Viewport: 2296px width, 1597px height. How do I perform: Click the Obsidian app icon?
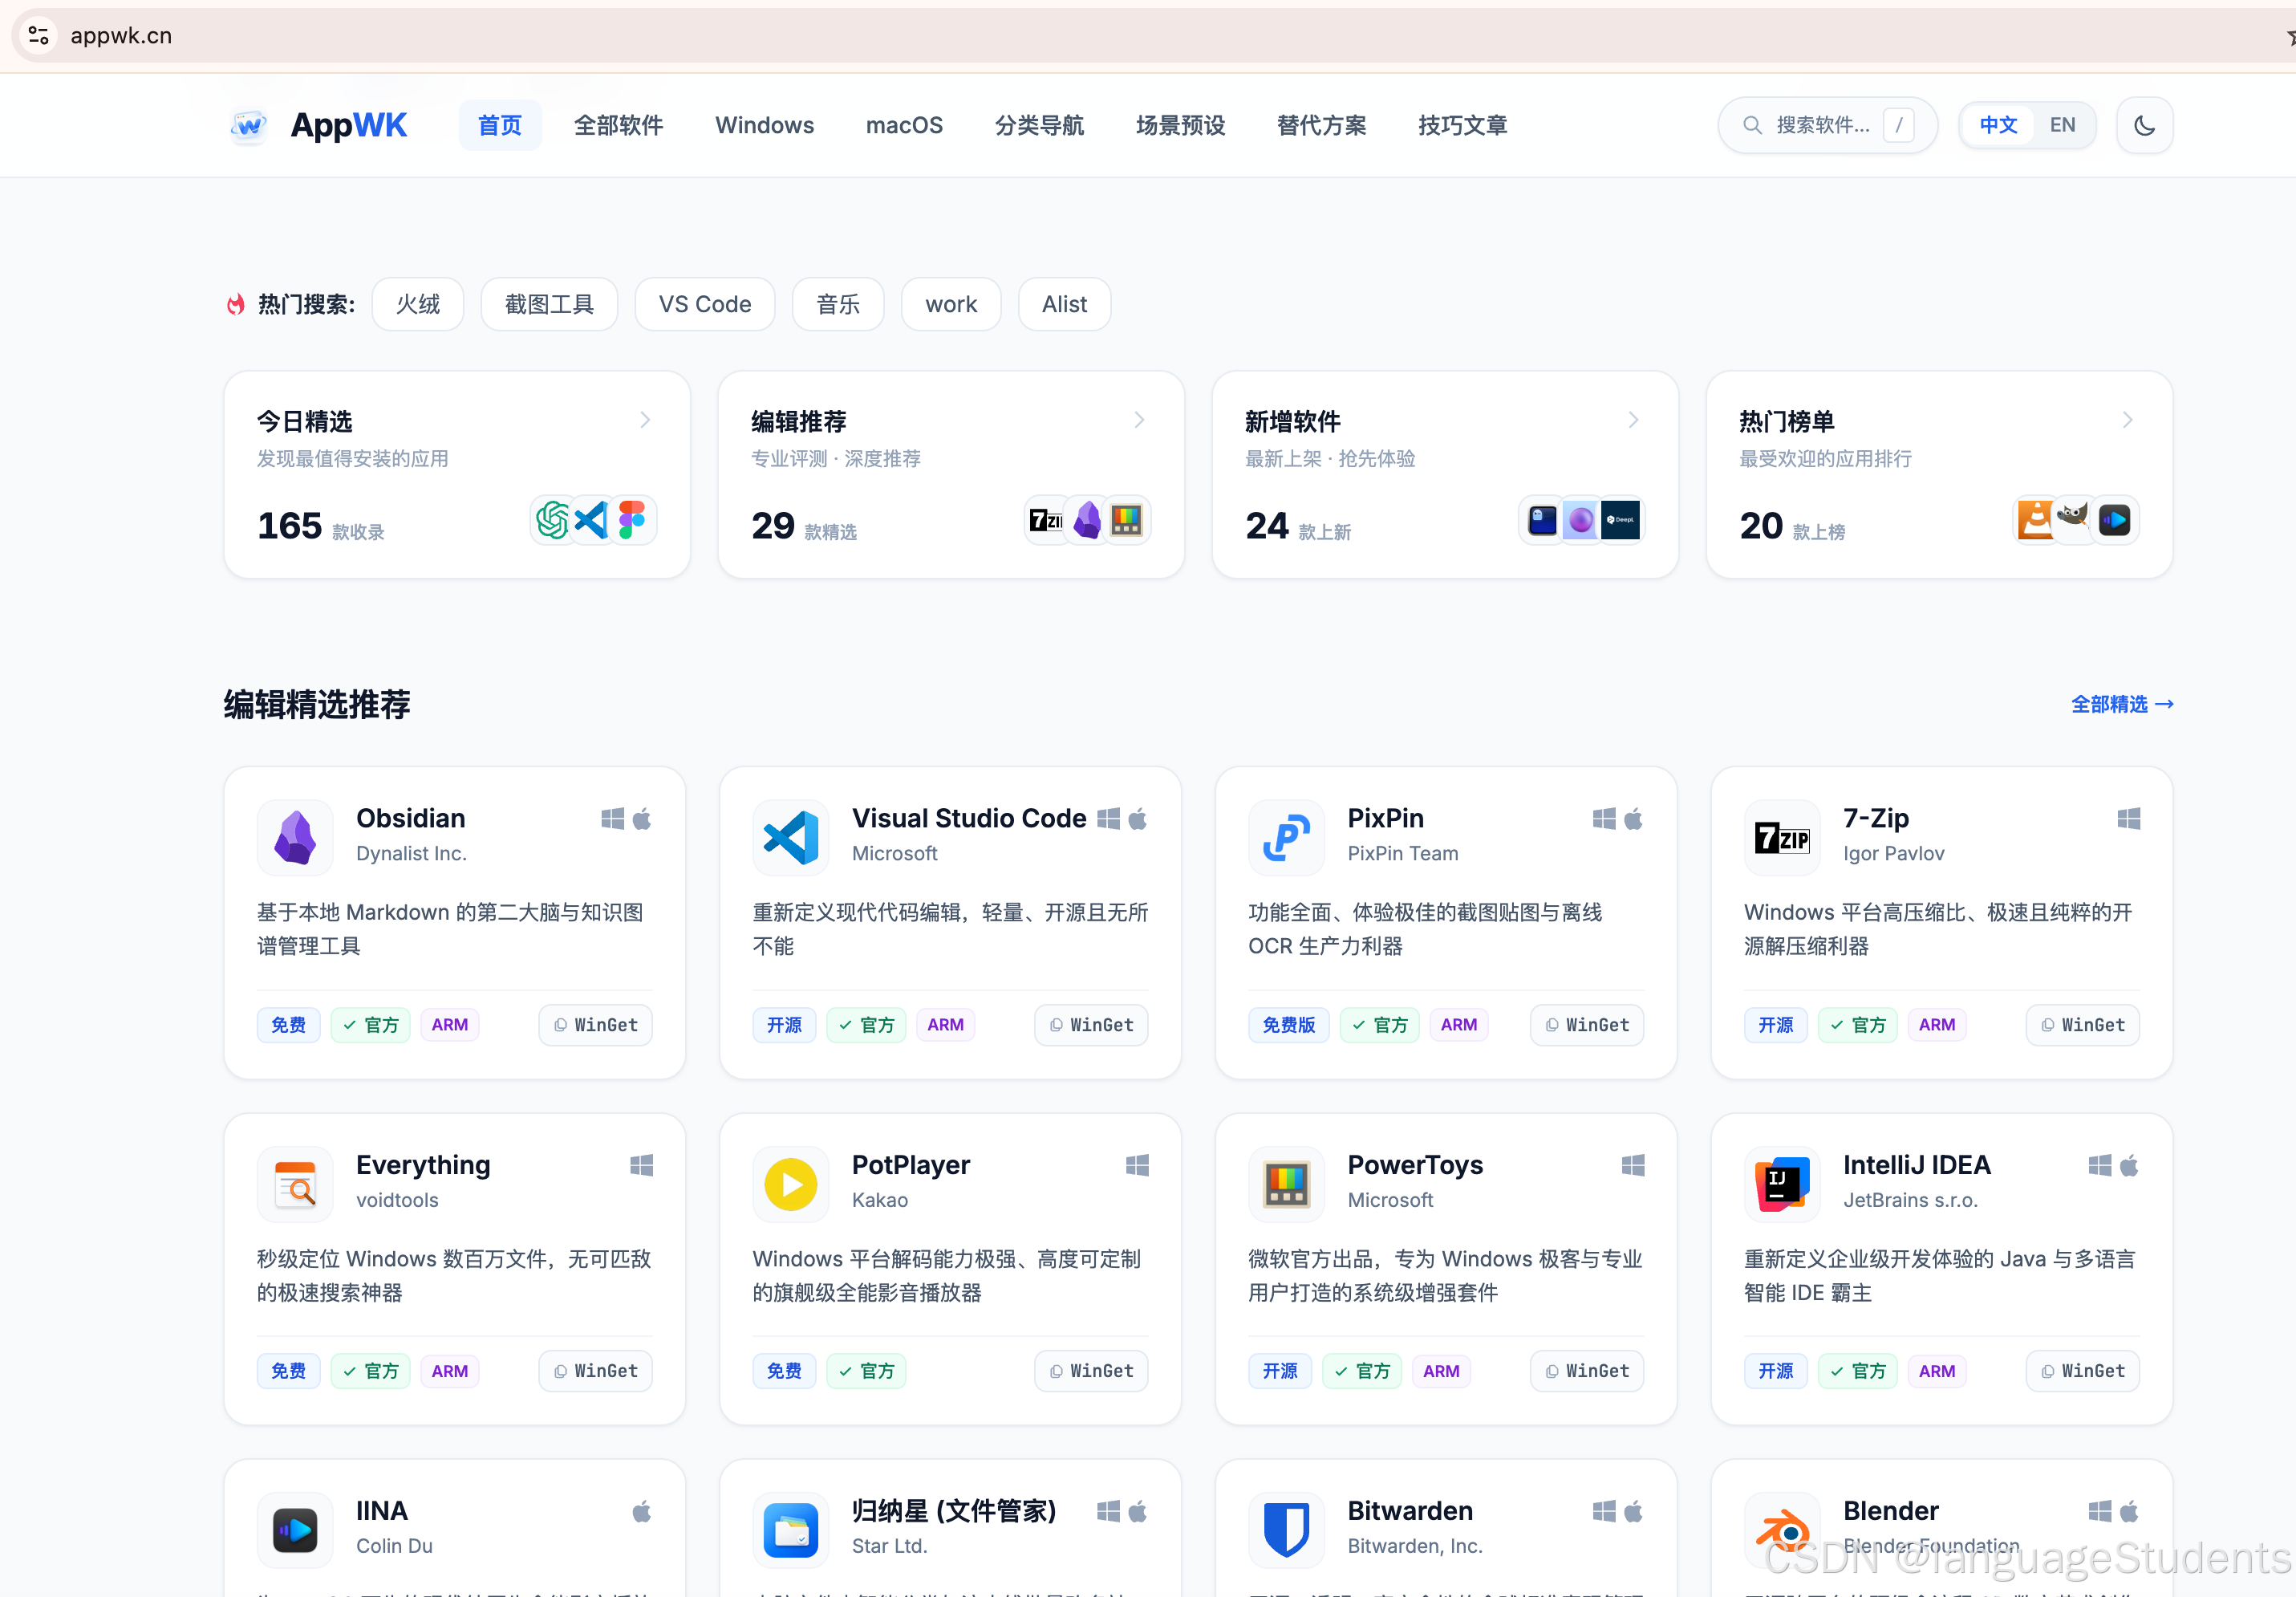point(295,838)
